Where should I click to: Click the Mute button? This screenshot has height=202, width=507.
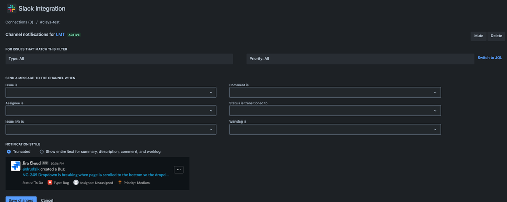tap(478, 36)
